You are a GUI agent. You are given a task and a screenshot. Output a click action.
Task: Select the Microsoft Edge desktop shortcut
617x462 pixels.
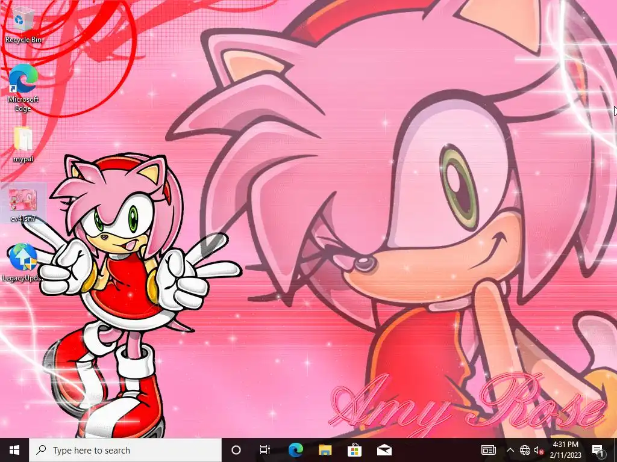click(x=23, y=88)
